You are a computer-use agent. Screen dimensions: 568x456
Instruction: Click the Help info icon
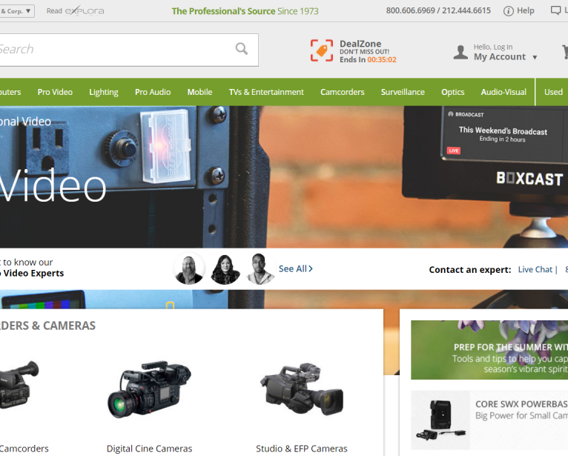[508, 11]
